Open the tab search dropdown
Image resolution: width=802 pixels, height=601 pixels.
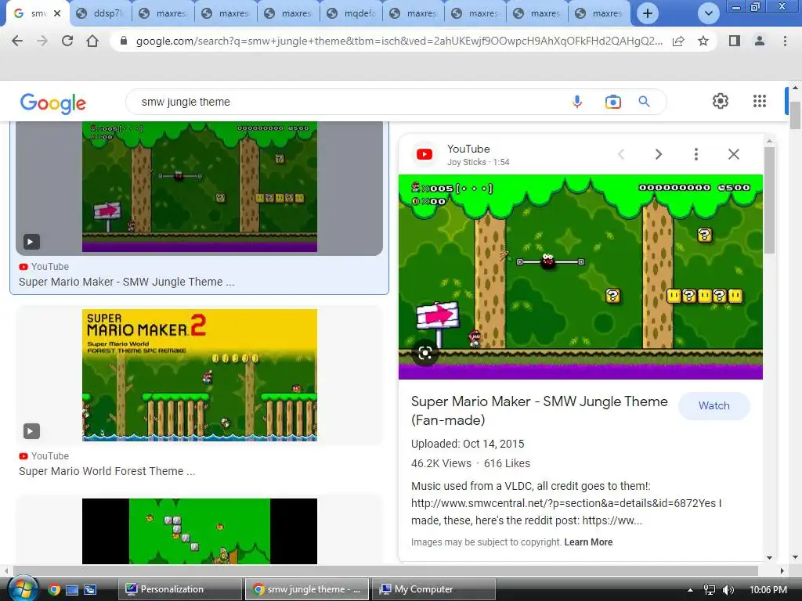pyautogui.click(x=708, y=13)
